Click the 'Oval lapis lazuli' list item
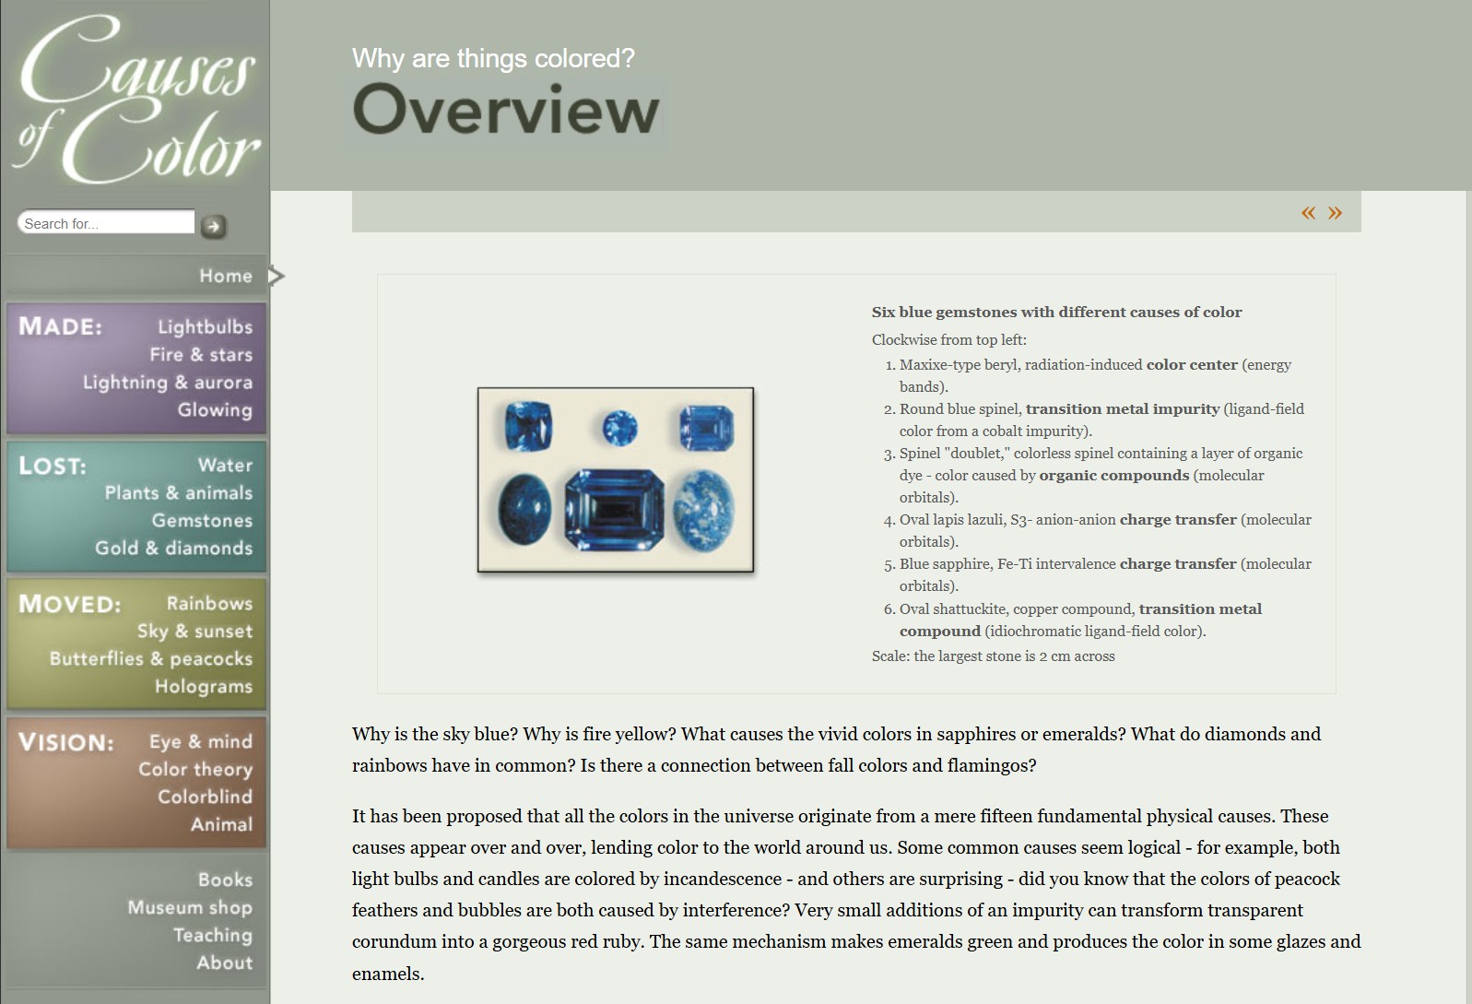Image resolution: width=1472 pixels, height=1004 pixels. point(1105,530)
